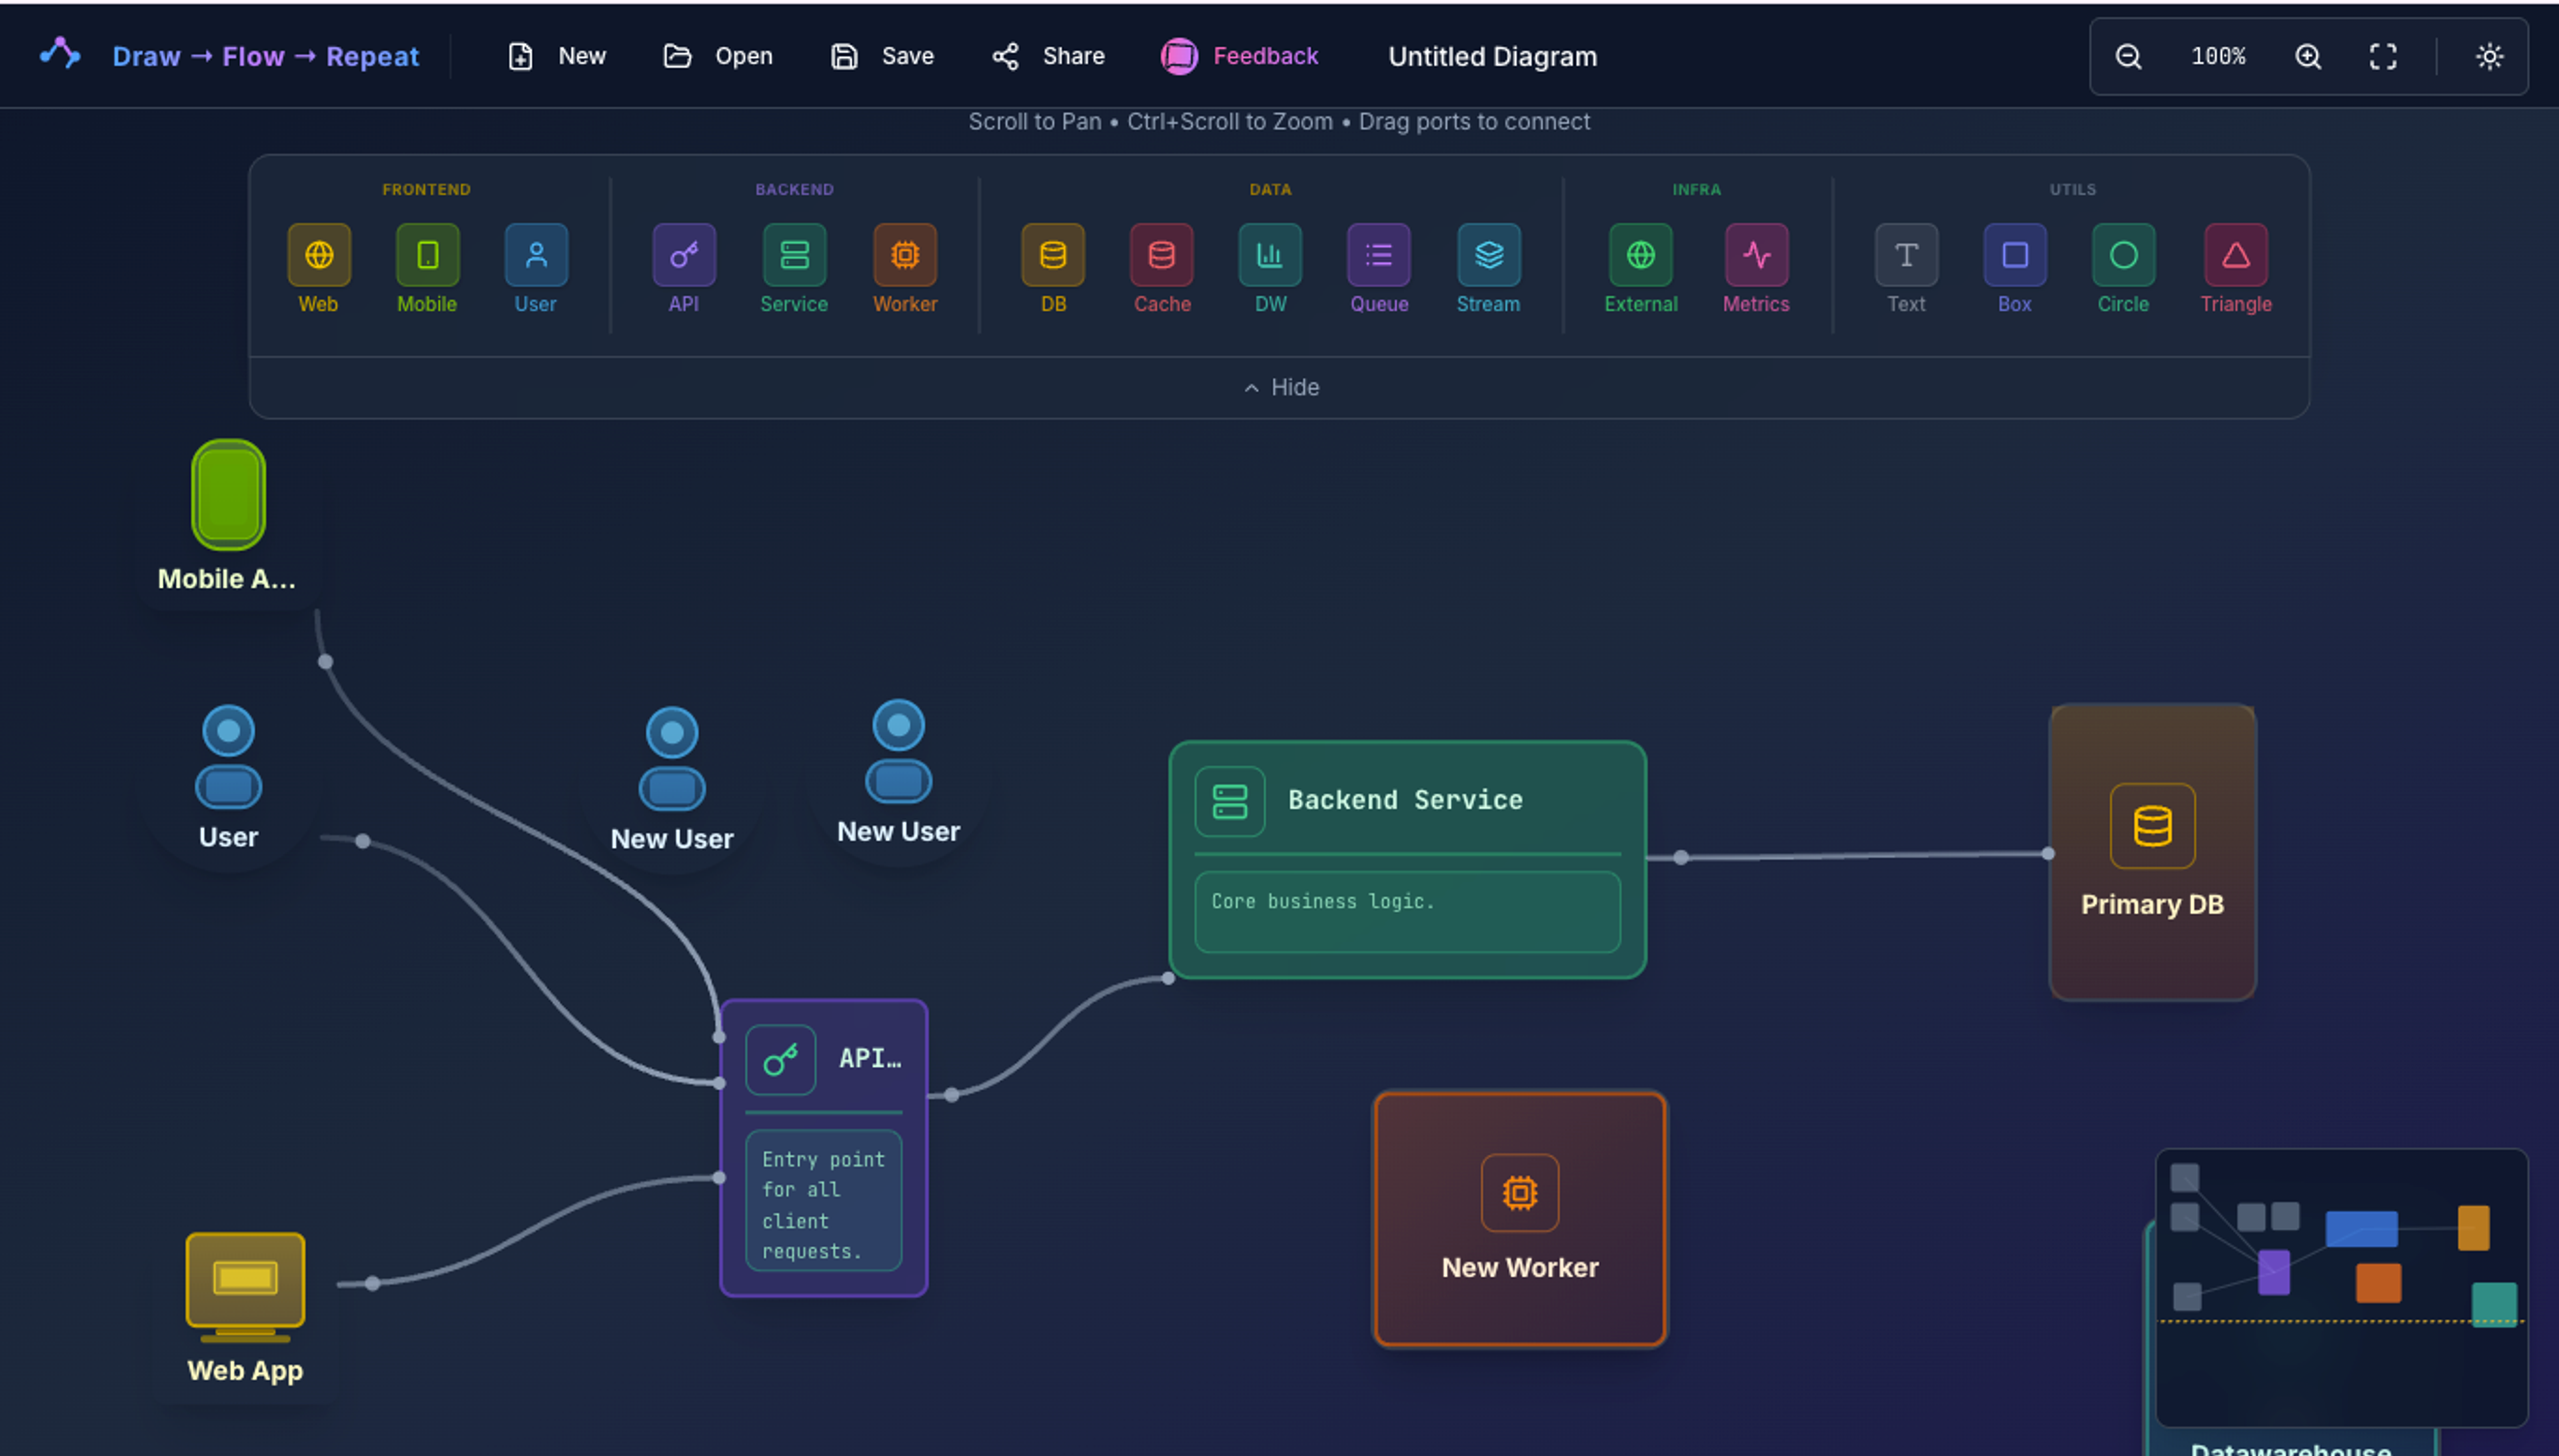
Task: Click the Untitled Diagram title field
Action: tap(1492, 57)
